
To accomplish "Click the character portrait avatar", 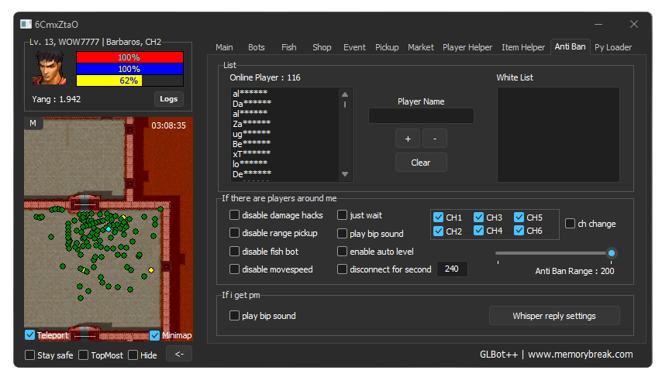I will point(50,68).
